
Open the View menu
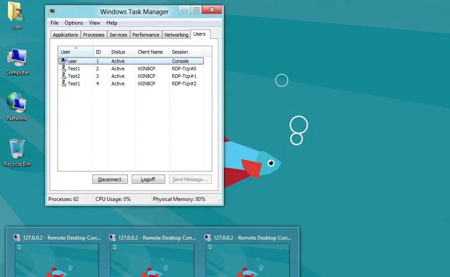click(94, 23)
